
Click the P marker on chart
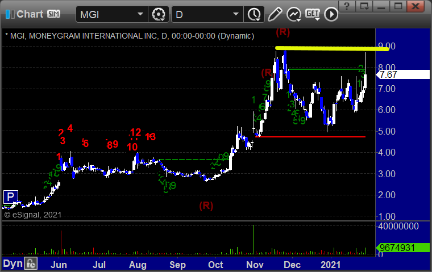[x=10, y=197]
